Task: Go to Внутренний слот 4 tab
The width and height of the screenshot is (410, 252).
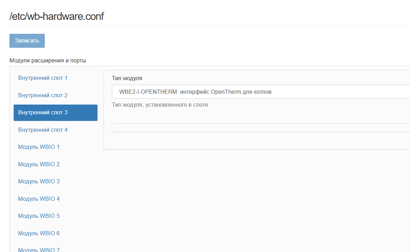Action: coord(43,130)
